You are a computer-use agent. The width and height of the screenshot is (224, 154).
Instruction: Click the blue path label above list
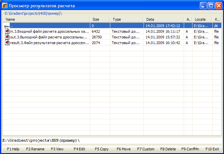tap(33, 13)
